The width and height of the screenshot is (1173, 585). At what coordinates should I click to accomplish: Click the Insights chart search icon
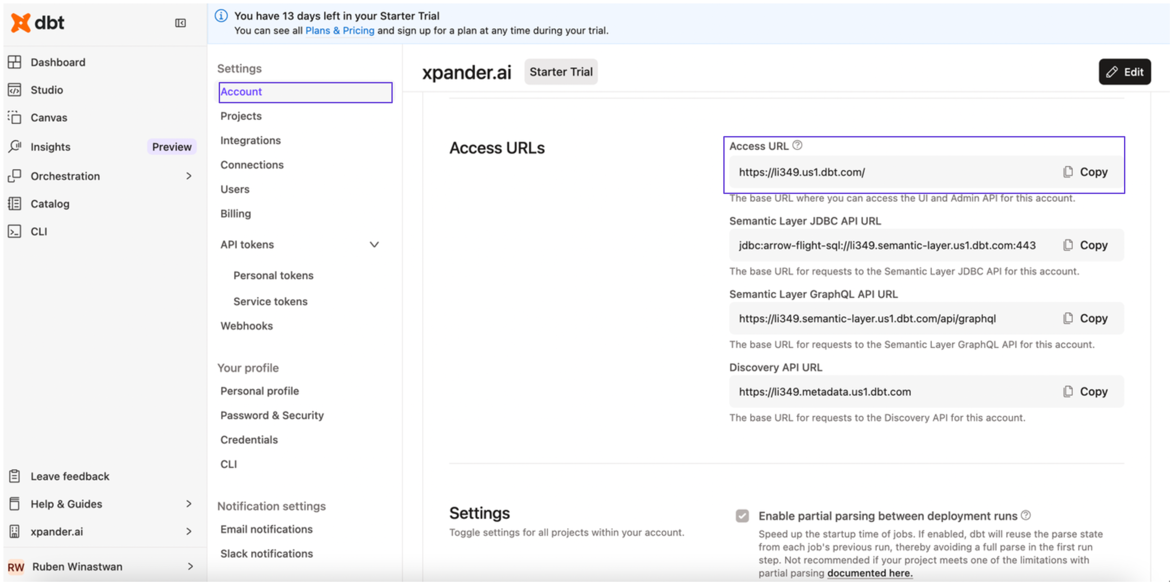(x=15, y=147)
